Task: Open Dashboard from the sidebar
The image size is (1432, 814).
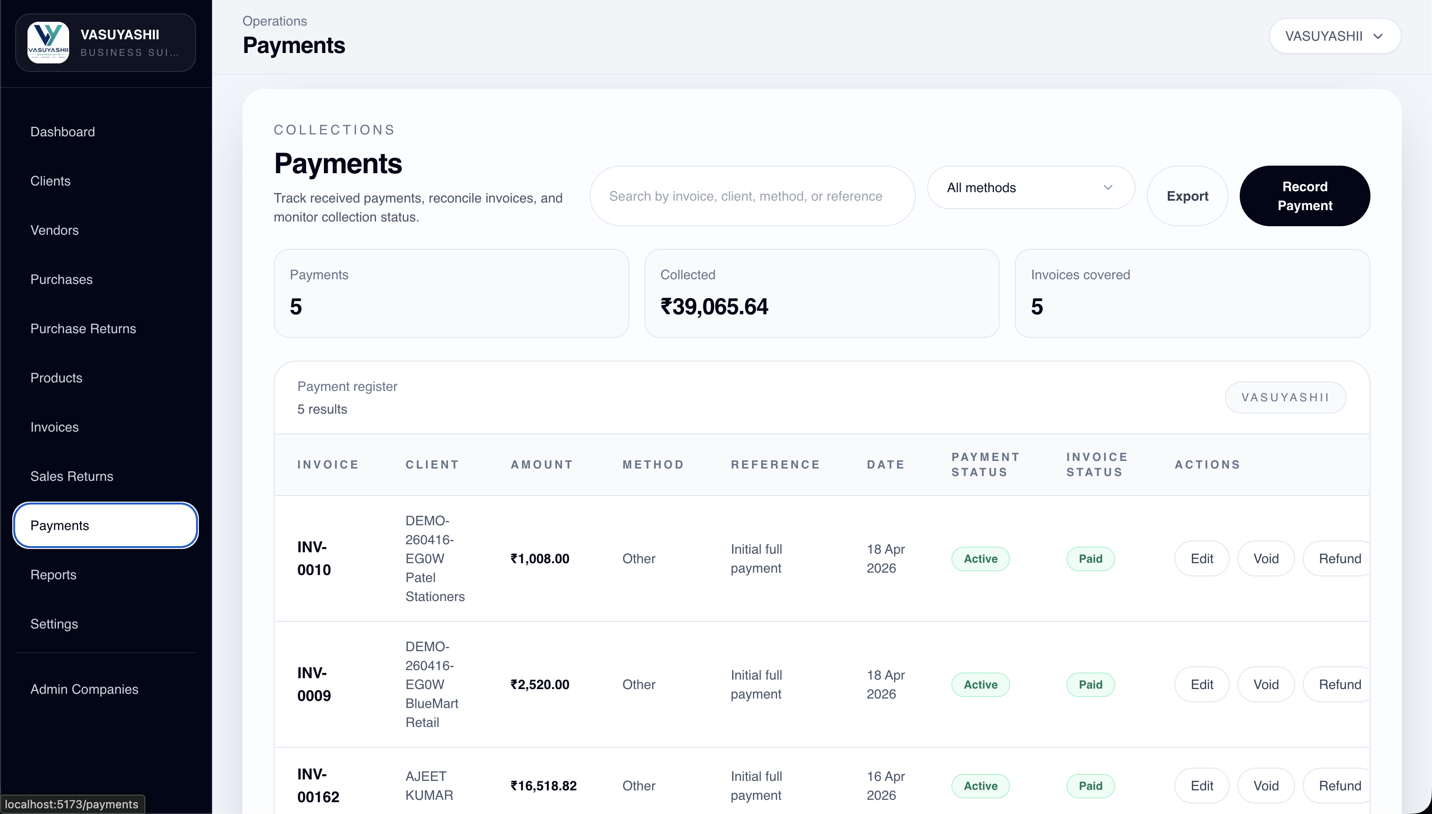Action: 63,132
